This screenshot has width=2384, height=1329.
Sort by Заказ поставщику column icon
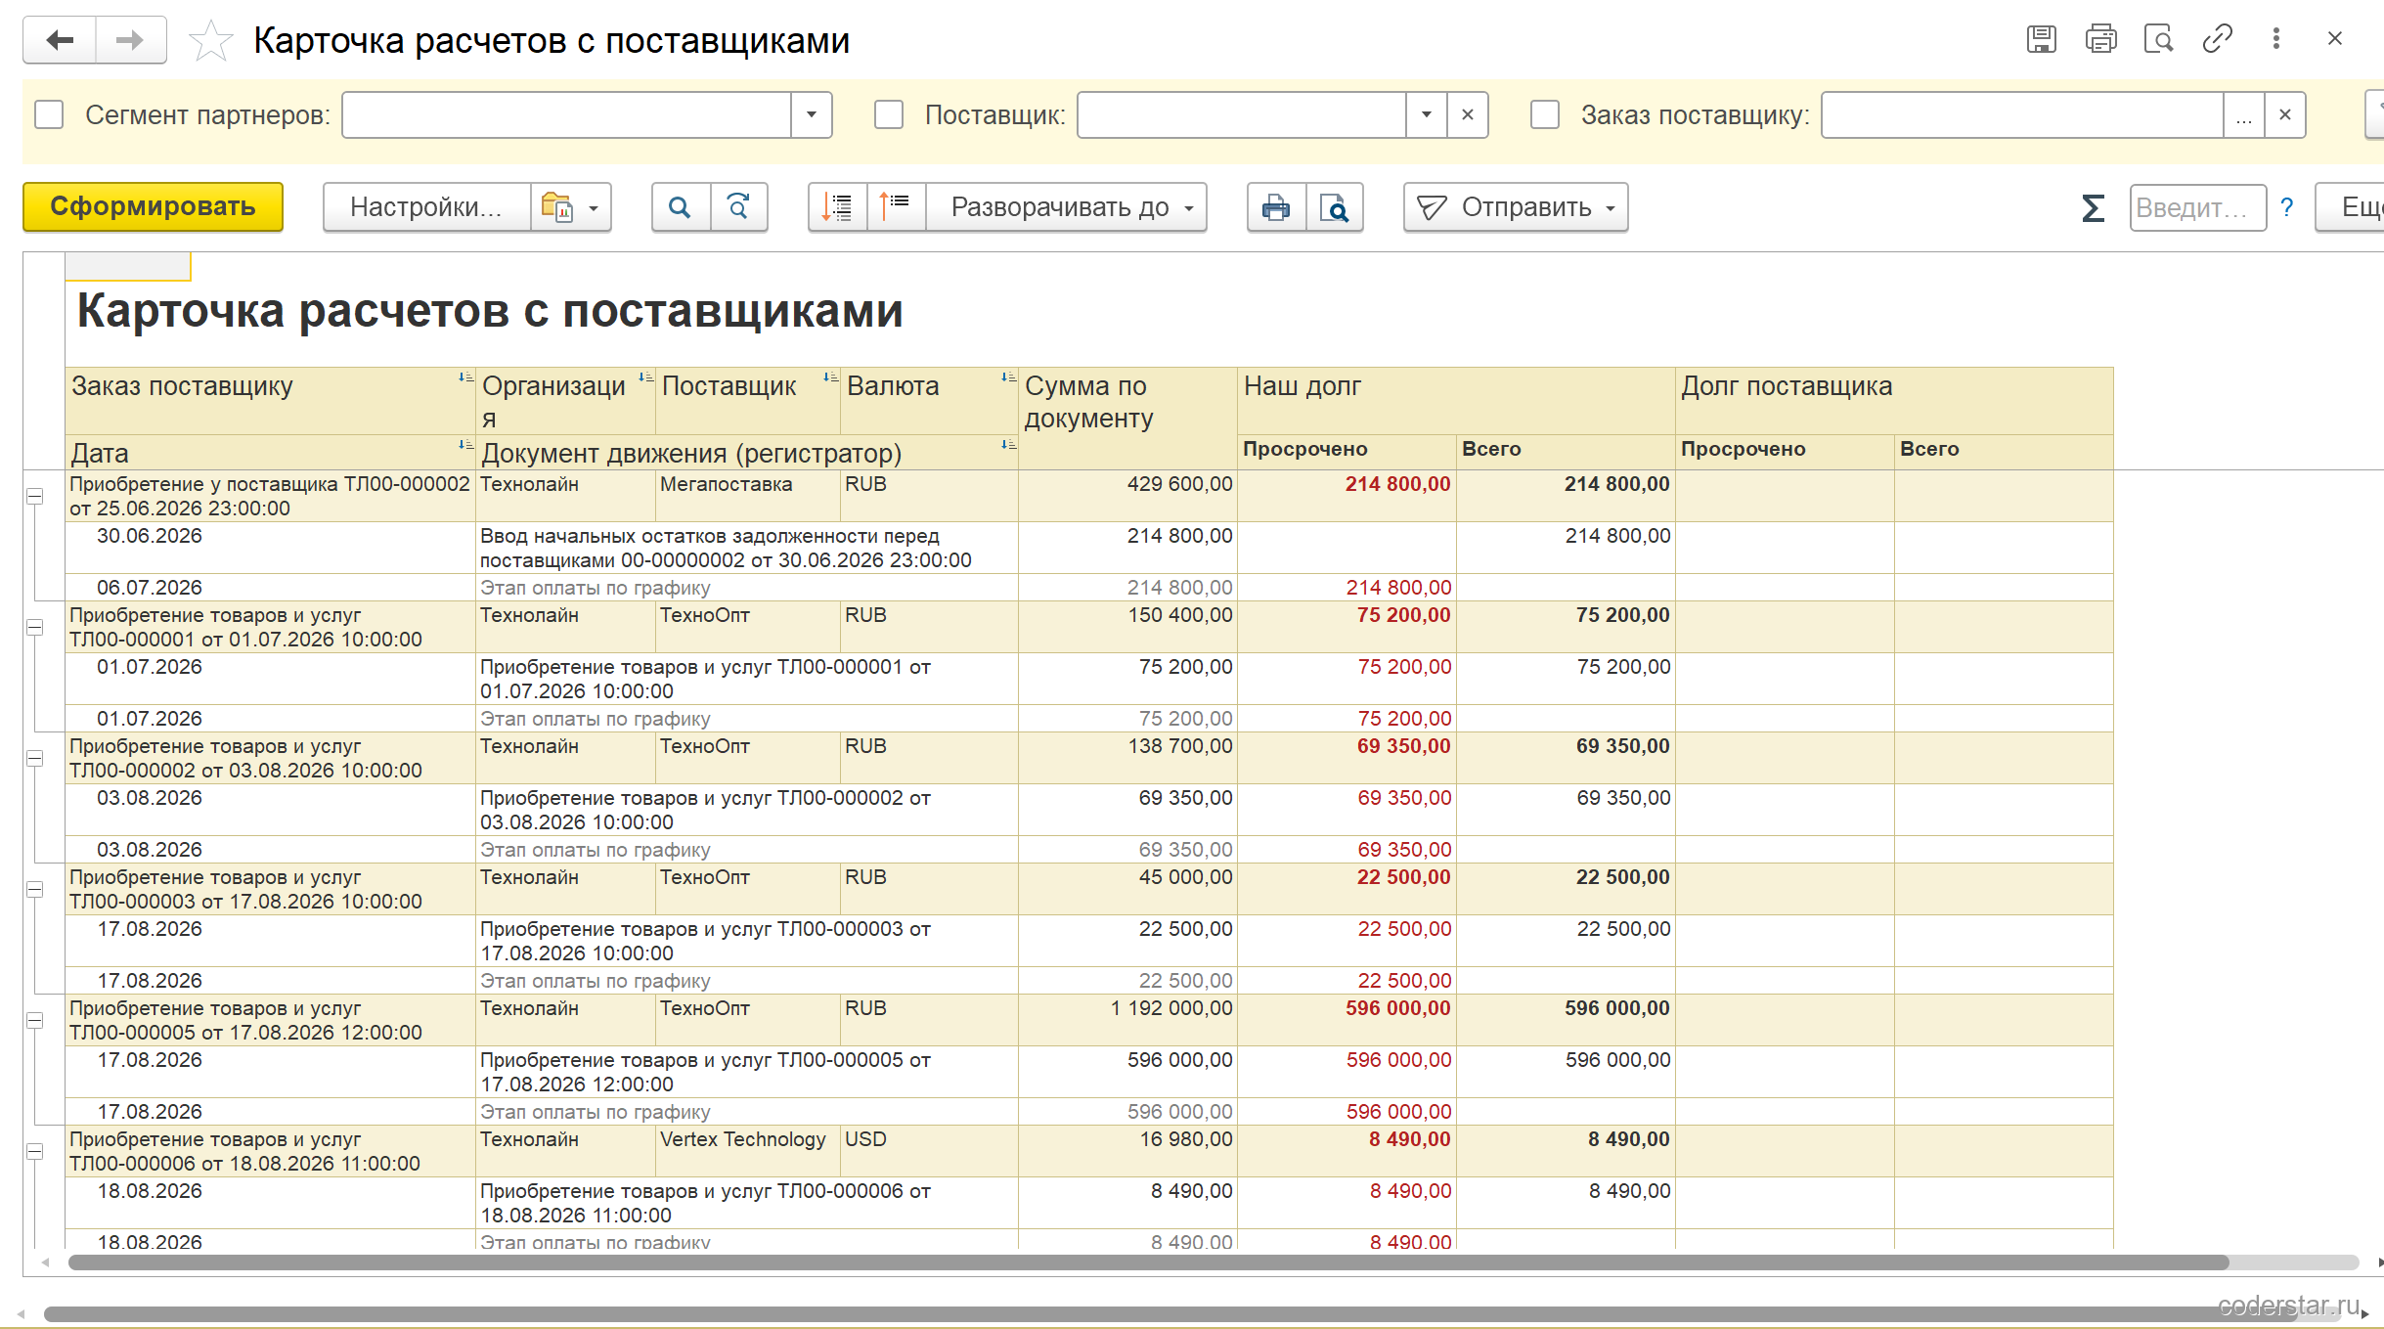tap(466, 377)
